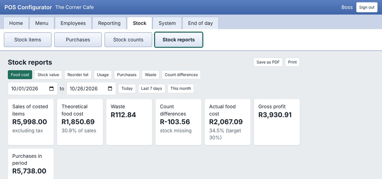Print the stock report

click(292, 62)
